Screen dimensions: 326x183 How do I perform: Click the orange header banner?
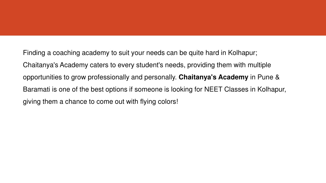163,18
